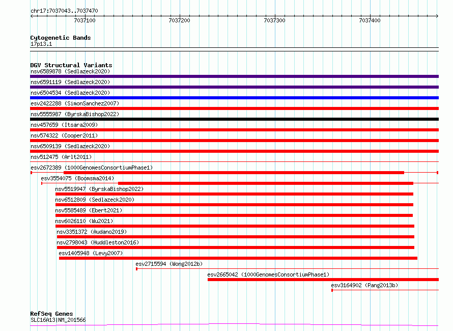Viewport: 453px width, 331px height.
Task: Click variant label nsv6026110 (Wu2021)
Action: [x=84, y=221]
